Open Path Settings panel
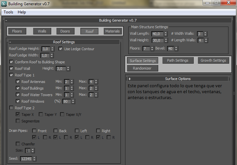This screenshot has width=237, height=165. click(177, 60)
